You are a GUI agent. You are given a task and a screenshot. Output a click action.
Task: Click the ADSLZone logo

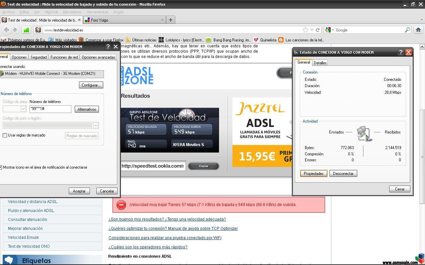point(137,75)
